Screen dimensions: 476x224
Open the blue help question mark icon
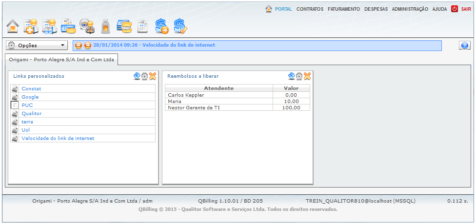tap(464, 45)
